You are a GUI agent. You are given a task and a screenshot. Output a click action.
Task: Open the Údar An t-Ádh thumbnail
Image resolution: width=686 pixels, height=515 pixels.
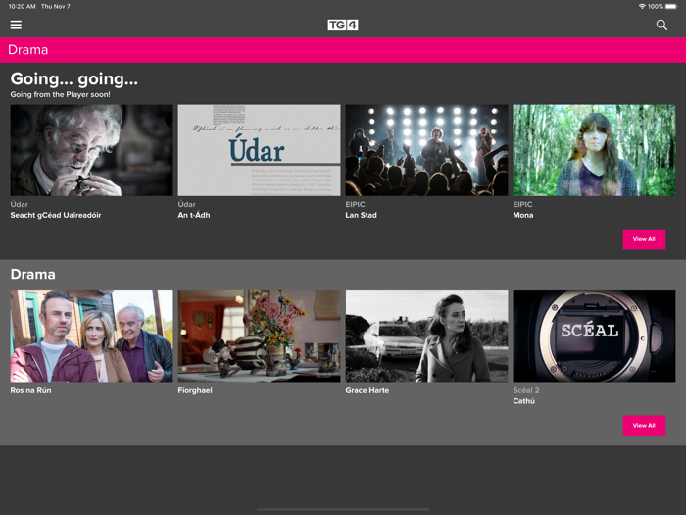(259, 150)
